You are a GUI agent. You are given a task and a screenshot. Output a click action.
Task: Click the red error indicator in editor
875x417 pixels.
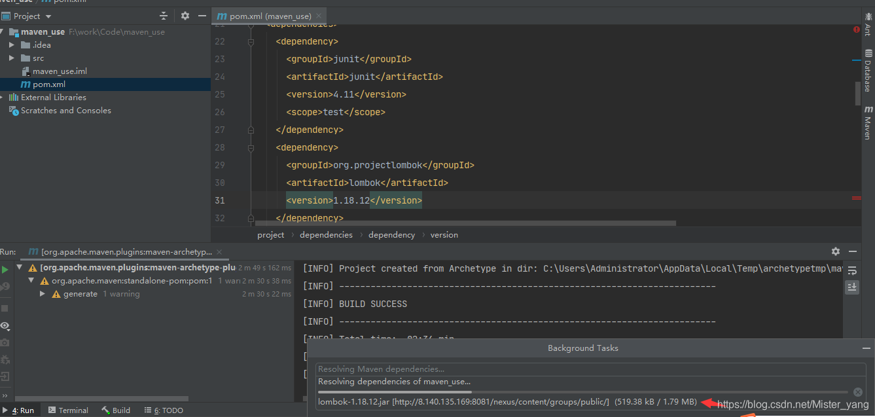pyautogui.click(x=856, y=29)
